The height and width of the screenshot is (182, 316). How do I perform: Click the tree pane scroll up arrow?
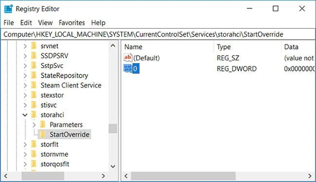pos(113,46)
